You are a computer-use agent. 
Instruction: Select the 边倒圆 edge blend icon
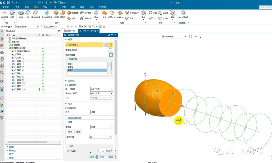(56, 13)
